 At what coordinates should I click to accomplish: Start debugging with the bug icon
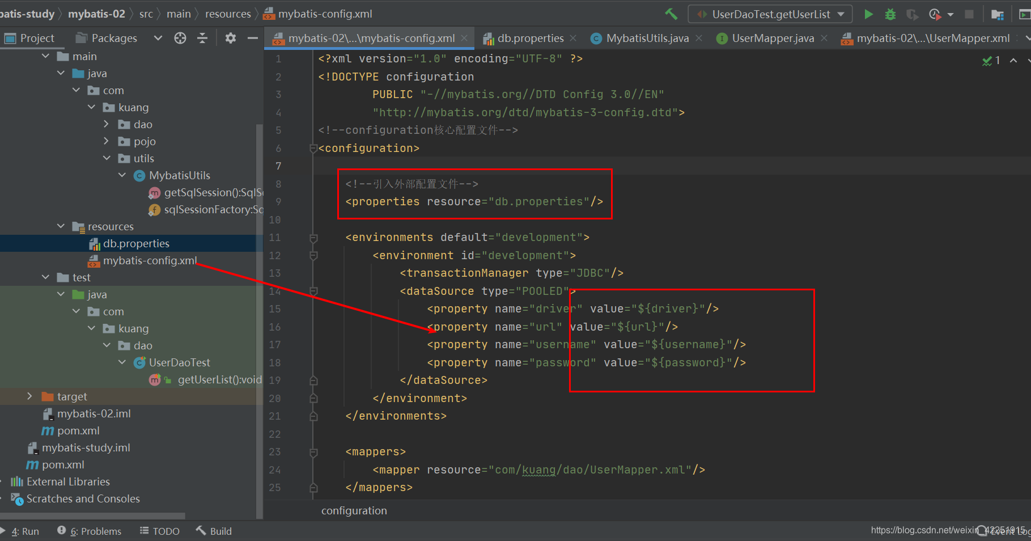[x=890, y=14]
